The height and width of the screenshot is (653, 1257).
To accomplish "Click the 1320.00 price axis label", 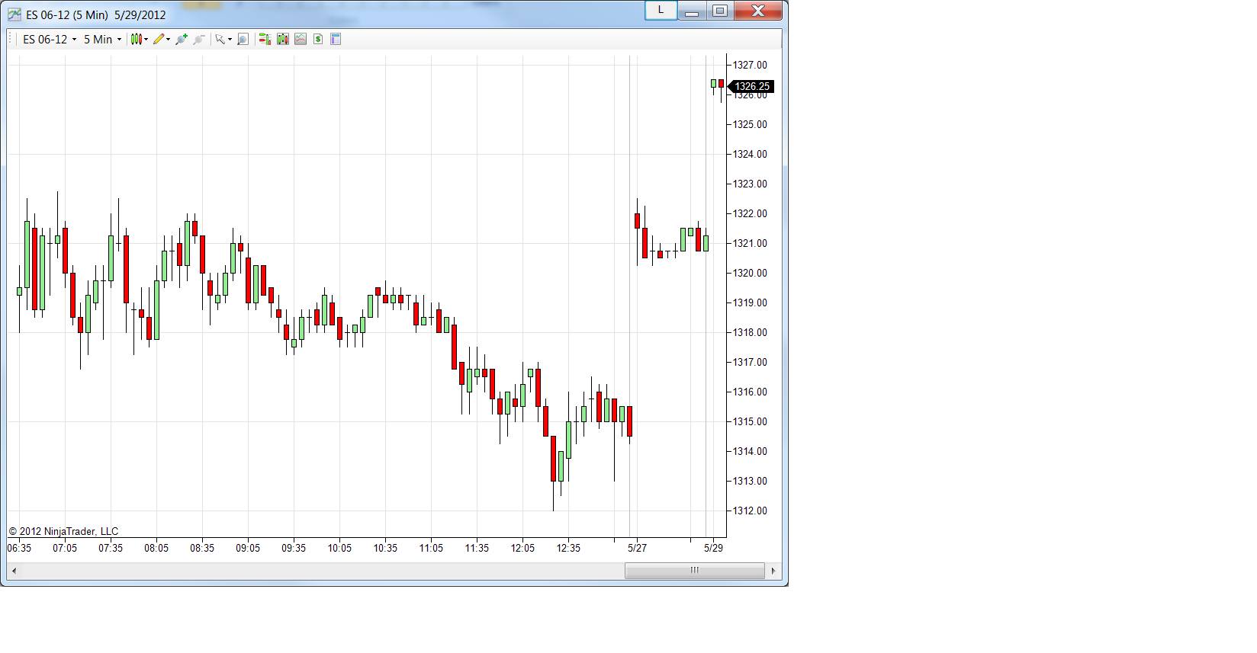I will pyautogui.click(x=750, y=274).
